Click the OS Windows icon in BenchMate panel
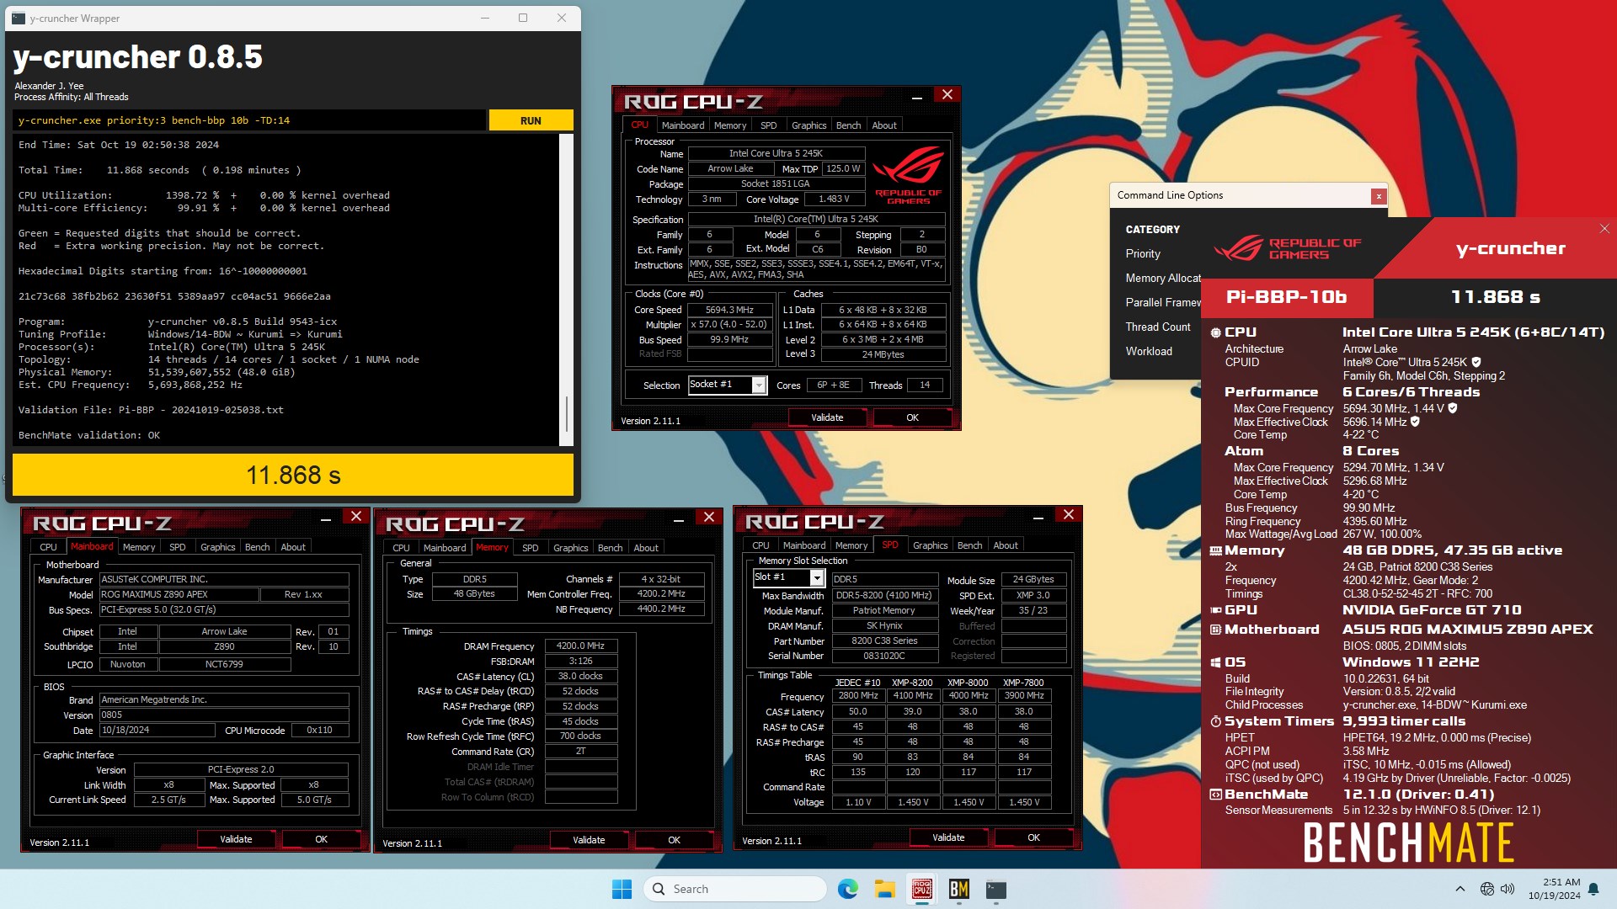The image size is (1617, 909). click(1215, 662)
